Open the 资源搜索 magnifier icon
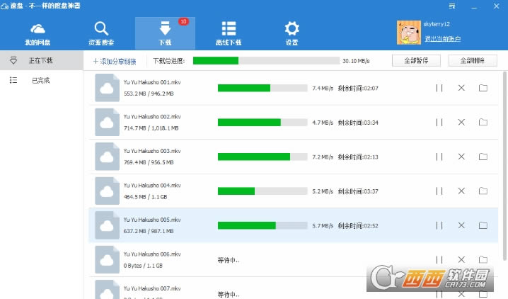Screen dimensions: 508x299 100,30
